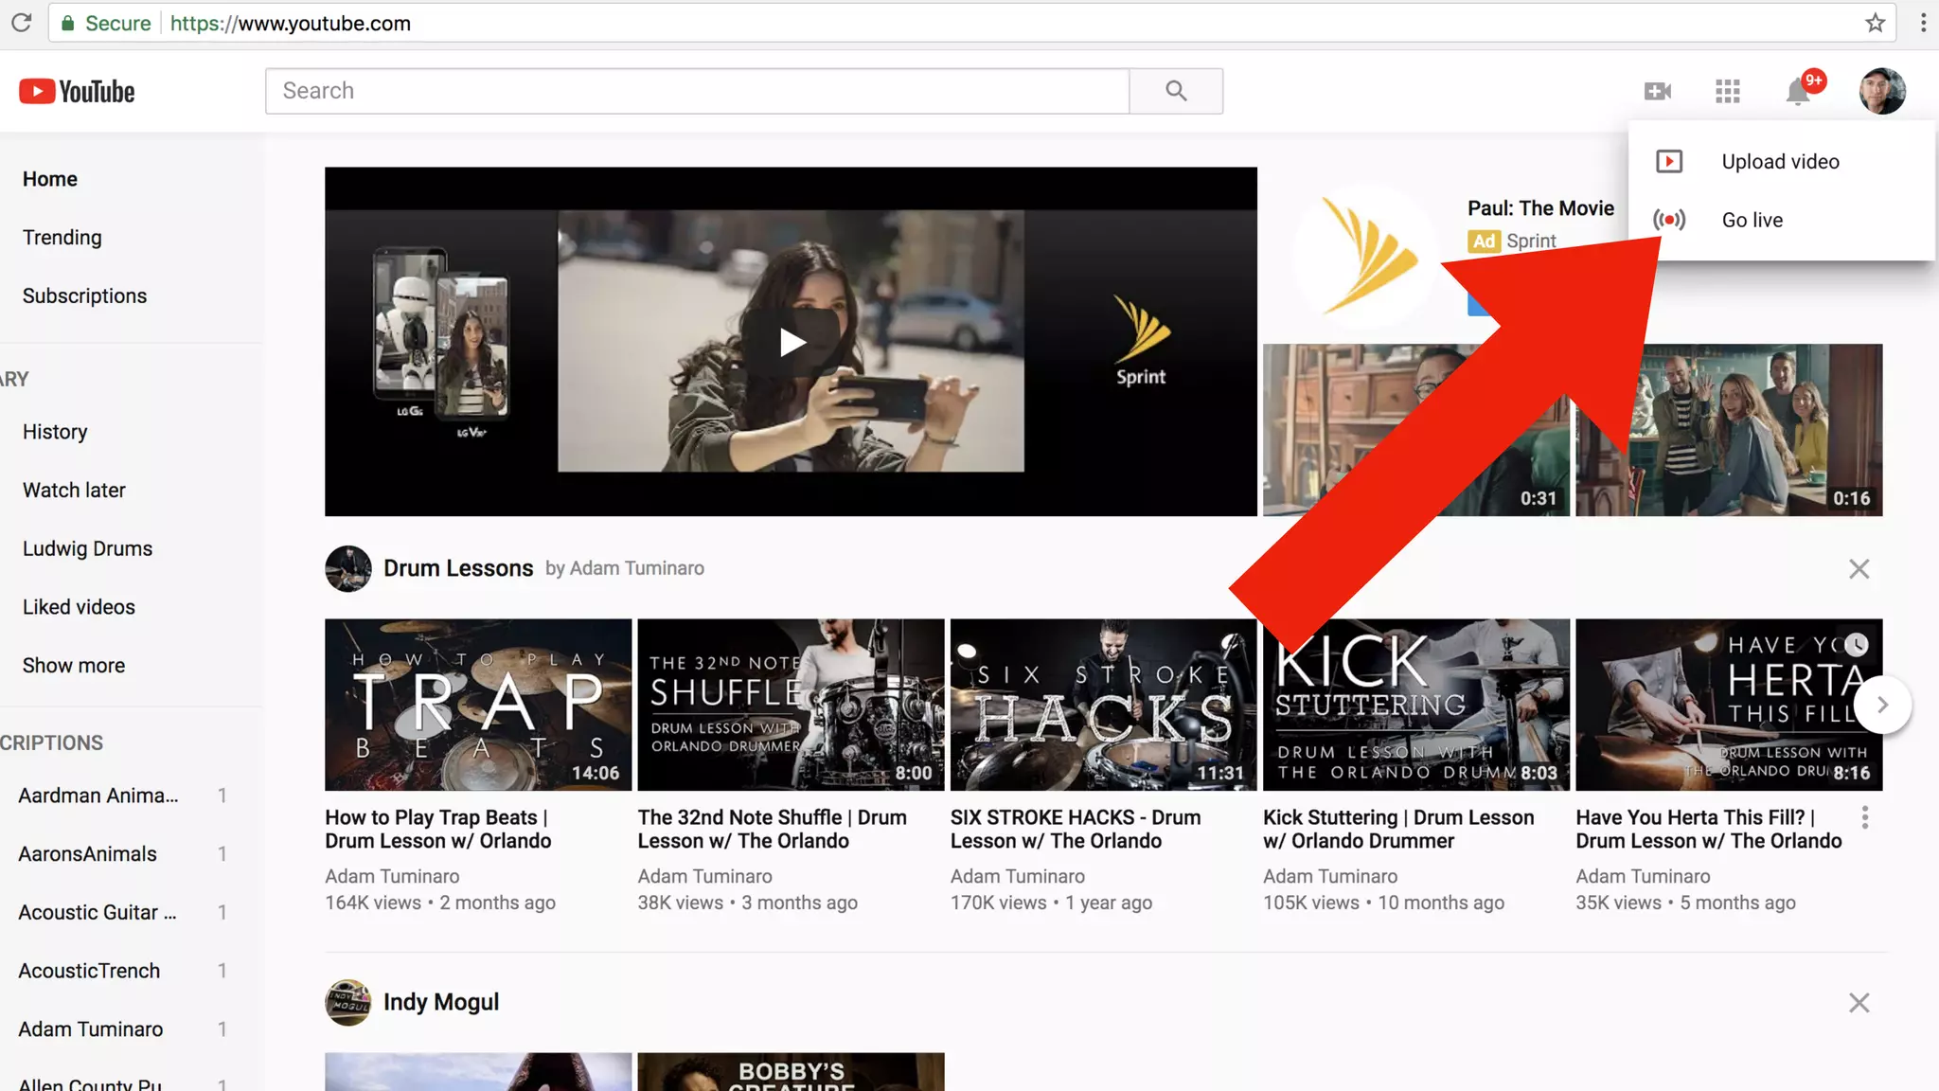The width and height of the screenshot is (1939, 1091).
Task: Bookmark page with star icon
Action: tap(1875, 23)
